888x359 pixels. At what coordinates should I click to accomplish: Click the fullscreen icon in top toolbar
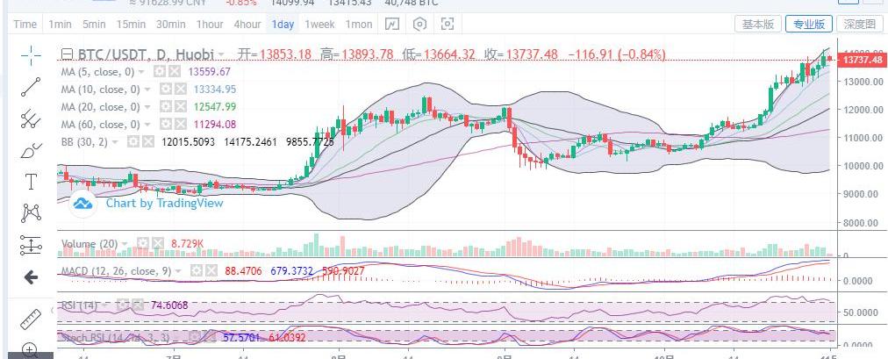[x=448, y=24]
